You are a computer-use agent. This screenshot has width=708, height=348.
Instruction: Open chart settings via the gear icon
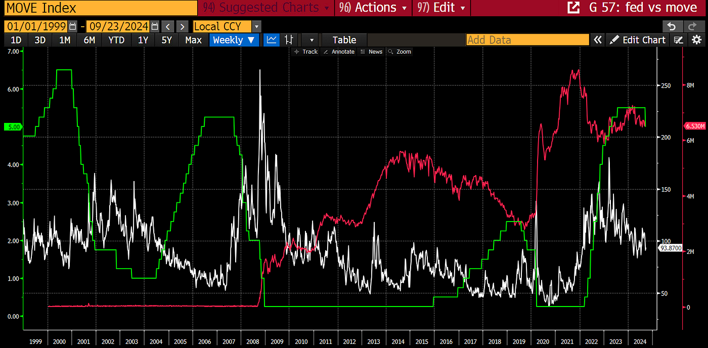click(x=696, y=40)
